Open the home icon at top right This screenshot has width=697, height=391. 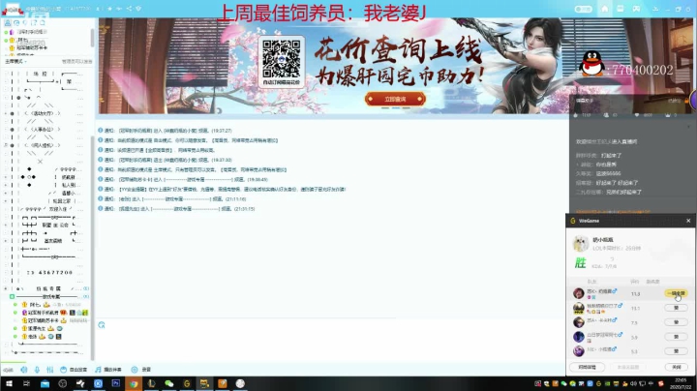(x=604, y=9)
